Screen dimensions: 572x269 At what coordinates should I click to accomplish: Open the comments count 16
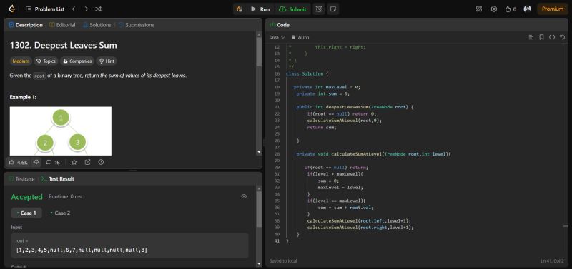(53, 163)
